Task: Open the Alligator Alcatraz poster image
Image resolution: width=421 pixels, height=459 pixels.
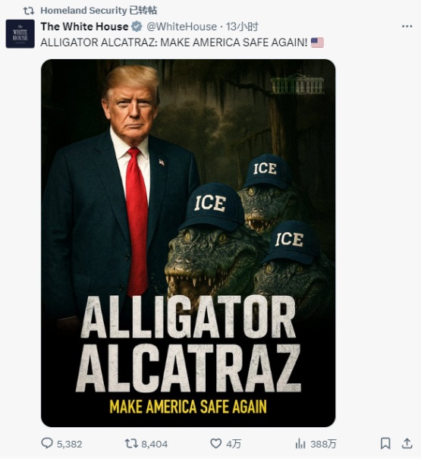Action: (x=188, y=243)
